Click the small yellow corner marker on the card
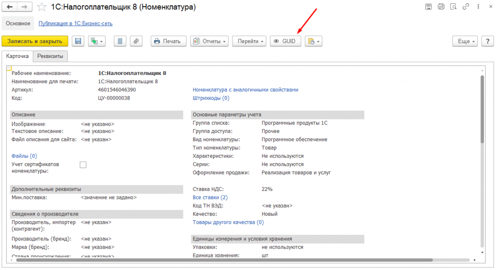The height and width of the screenshot is (270, 496). pos(9,68)
